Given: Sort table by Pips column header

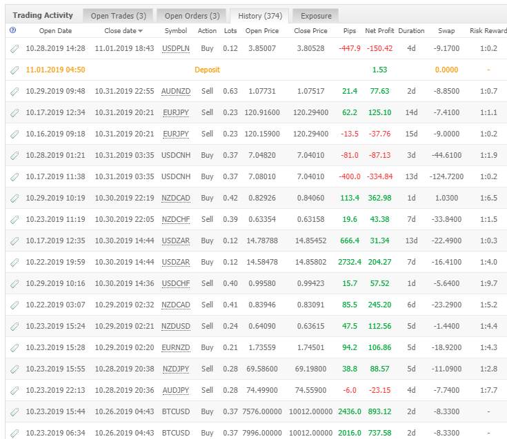Looking at the screenshot, I should pyautogui.click(x=350, y=31).
